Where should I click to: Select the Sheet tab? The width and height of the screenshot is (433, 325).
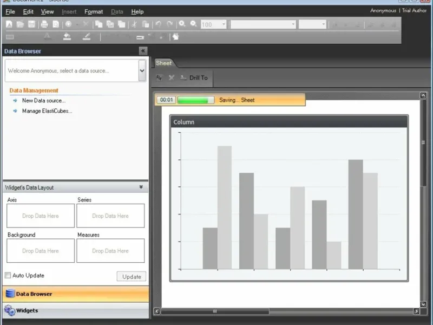(164, 63)
